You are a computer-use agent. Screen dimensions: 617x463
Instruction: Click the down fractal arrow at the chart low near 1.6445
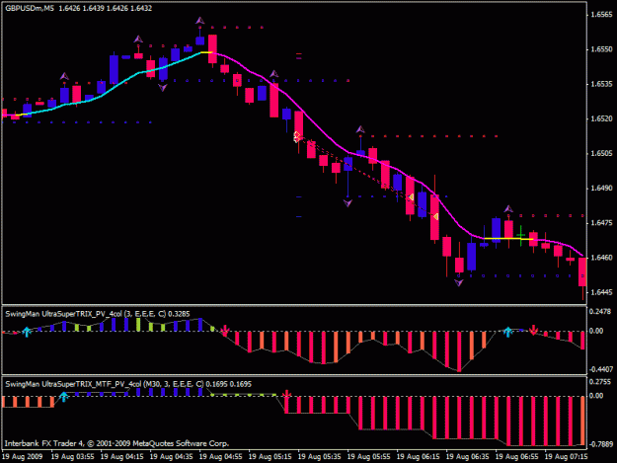click(x=458, y=282)
